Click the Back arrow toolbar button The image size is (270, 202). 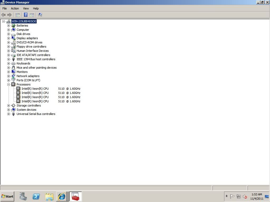(x=3, y=15)
